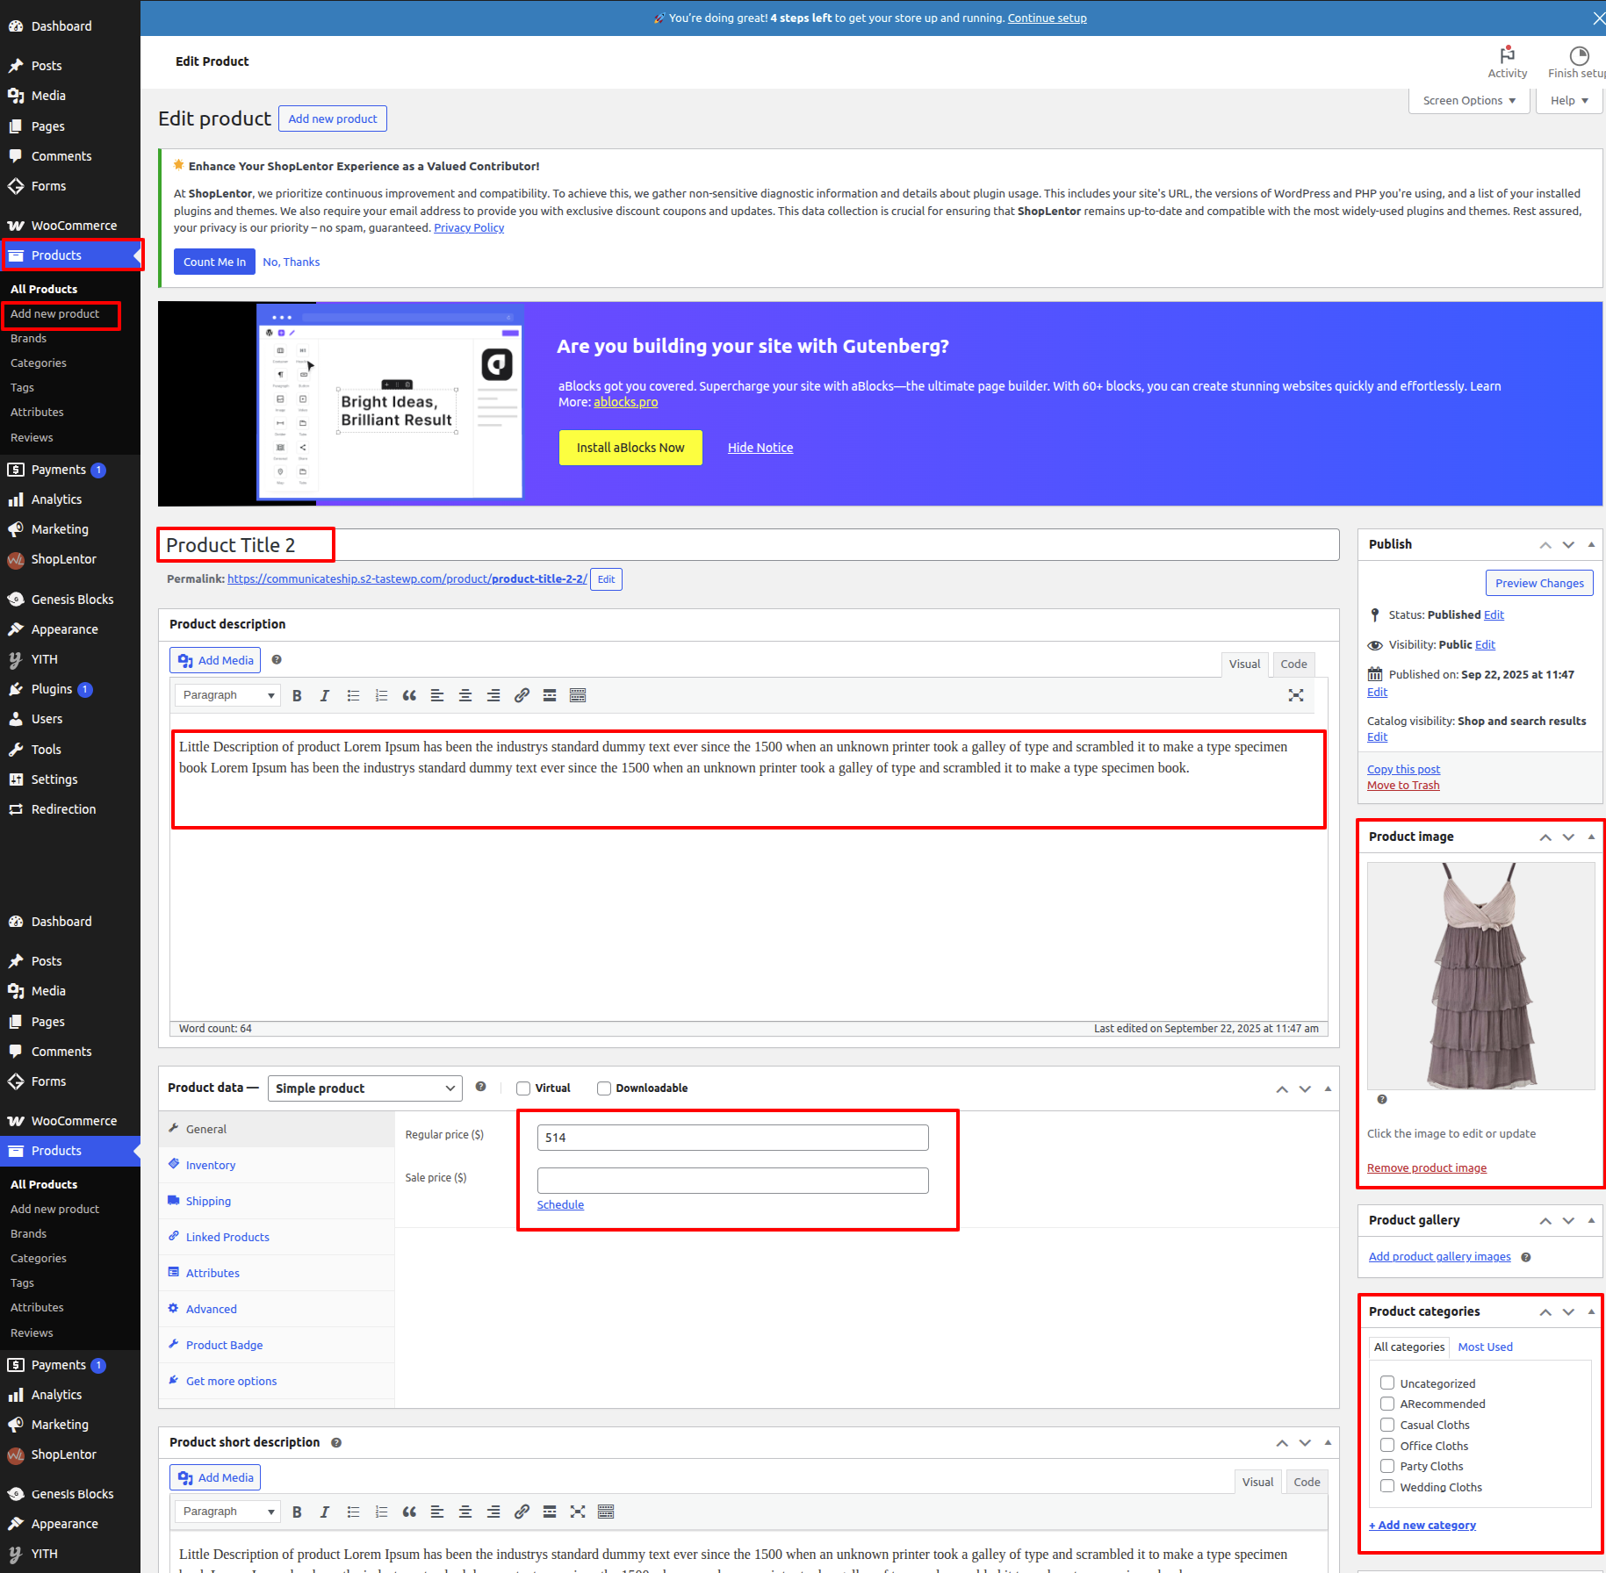This screenshot has width=1606, height=1573.
Task: Click the dress product image thumbnail
Action: [1480, 975]
